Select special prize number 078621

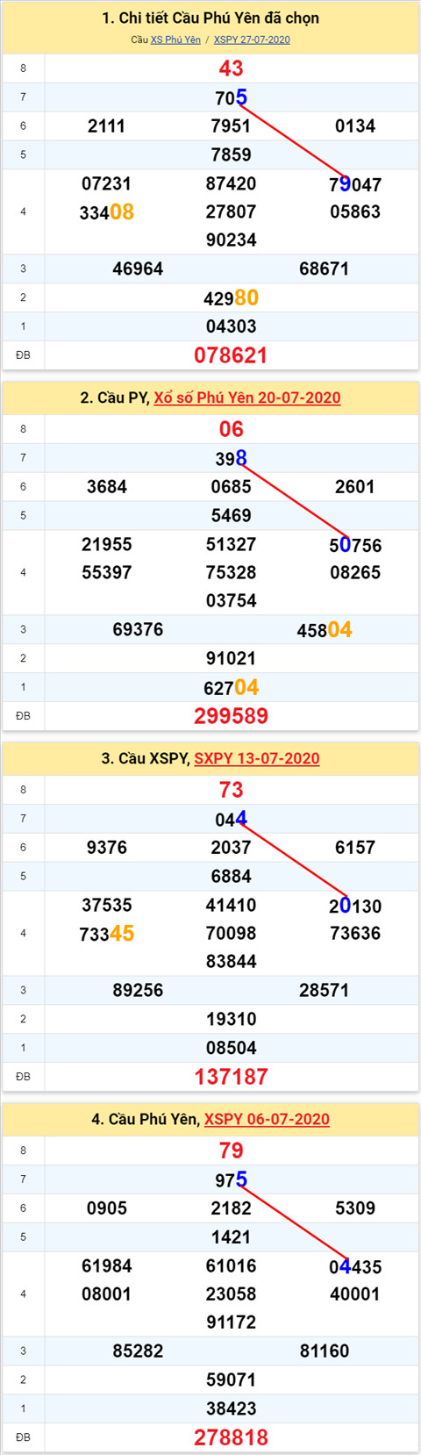click(231, 355)
